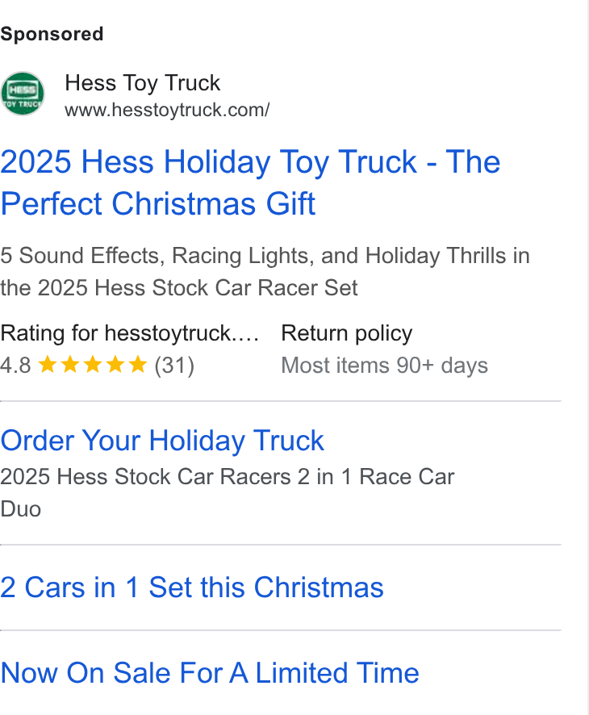Click the second yellow rating star

[x=70, y=365]
